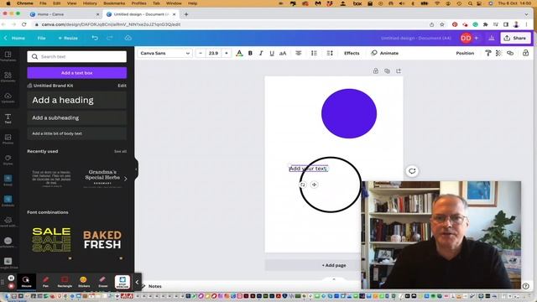Select the Eraser annotation tool
Screen dimensions: 537x302
point(102,282)
